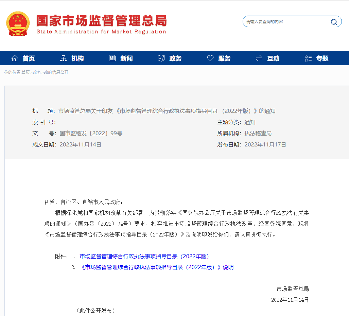This screenshot has height=316, width=349.
Task: Select the 互动 interaction arrows icon
Action: pyautogui.click(x=259, y=58)
